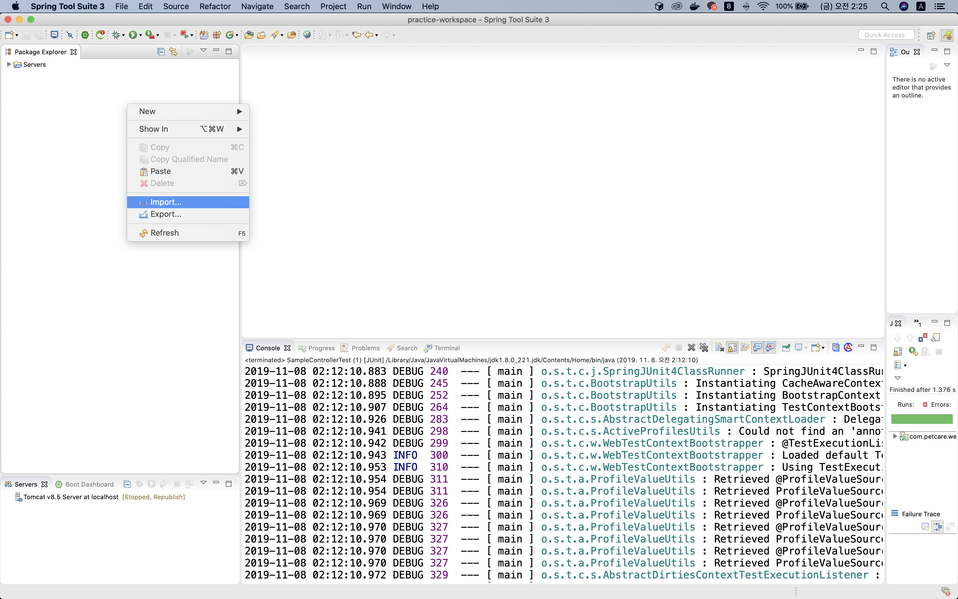Toggle Show Console When Standard Out Changes
The width and height of the screenshot is (958, 599).
tap(757, 348)
